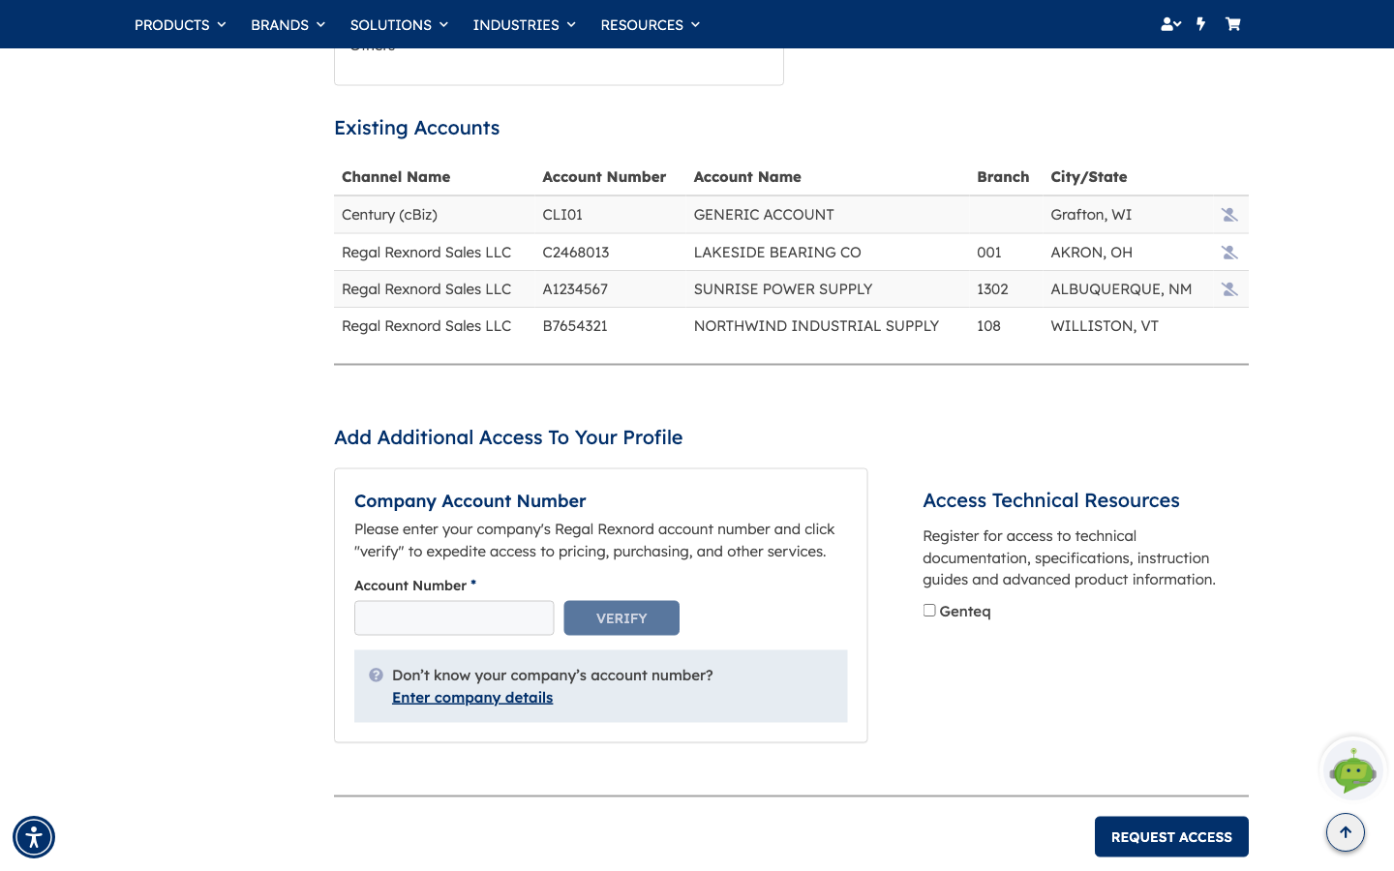Expand the SOLUTIONS dropdown menu

tap(399, 24)
